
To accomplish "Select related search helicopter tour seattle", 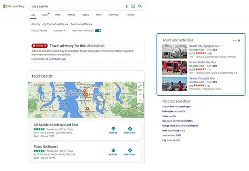I will 174,111.
